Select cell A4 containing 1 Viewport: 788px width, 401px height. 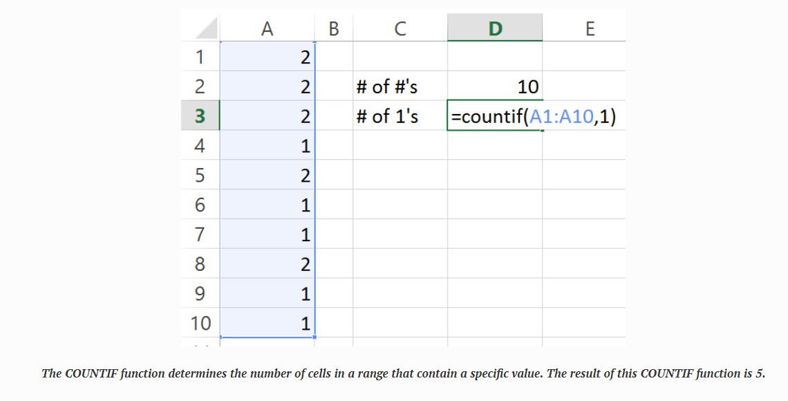(268, 146)
